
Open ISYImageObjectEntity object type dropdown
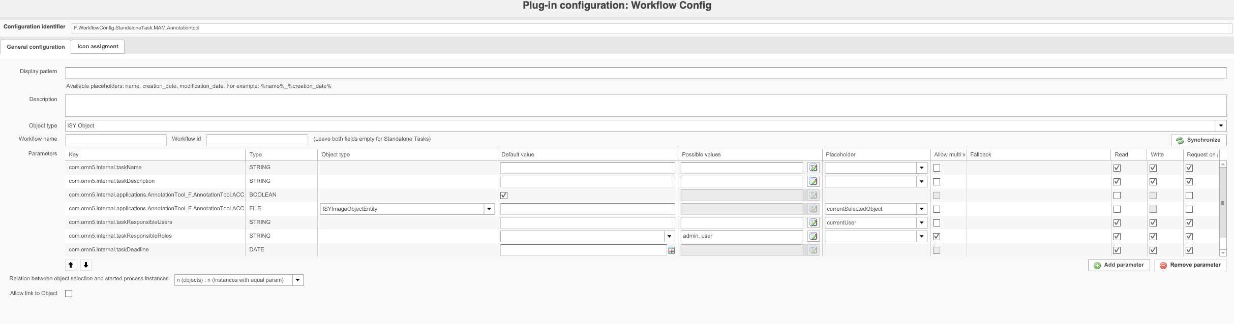click(489, 209)
